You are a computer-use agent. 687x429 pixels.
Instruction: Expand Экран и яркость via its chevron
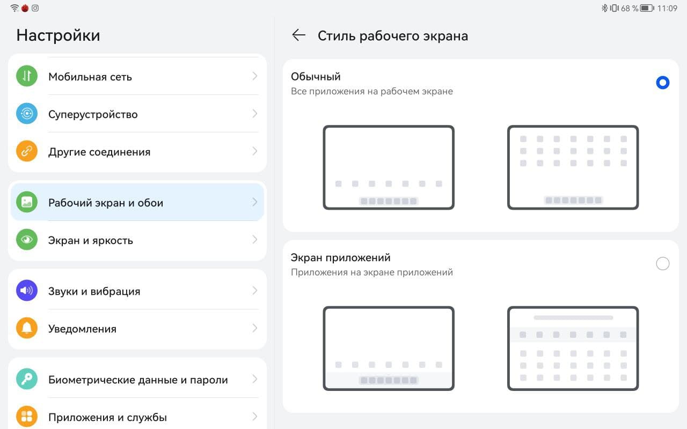click(255, 240)
